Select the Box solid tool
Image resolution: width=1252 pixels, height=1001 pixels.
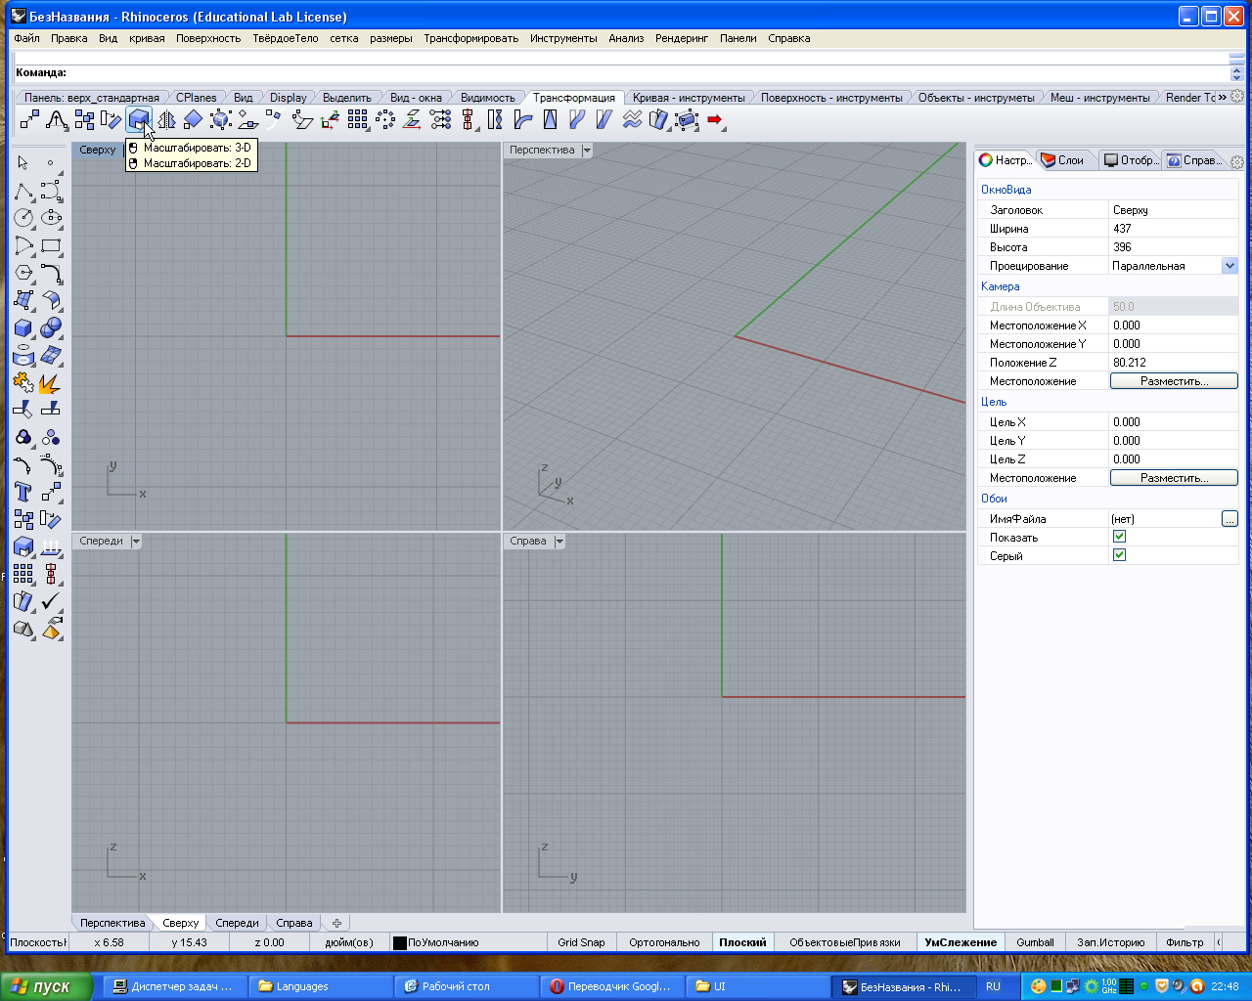coord(23,328)
